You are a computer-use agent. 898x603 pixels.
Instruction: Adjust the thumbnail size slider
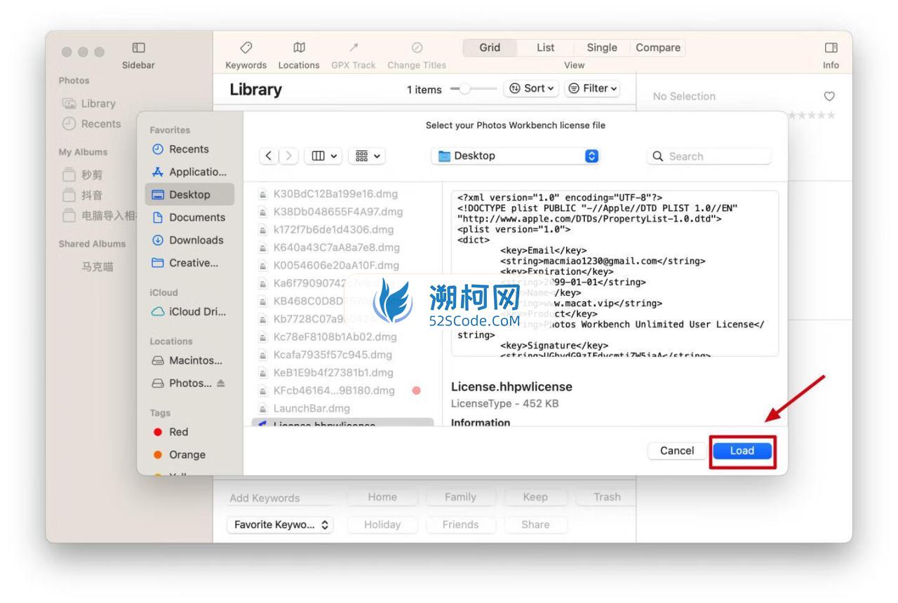tap(472, 89)
